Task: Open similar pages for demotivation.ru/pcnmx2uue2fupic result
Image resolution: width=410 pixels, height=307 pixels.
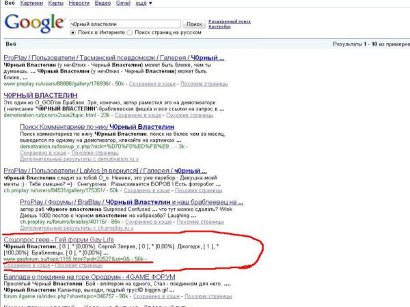Action: click(x=190, y=115)
